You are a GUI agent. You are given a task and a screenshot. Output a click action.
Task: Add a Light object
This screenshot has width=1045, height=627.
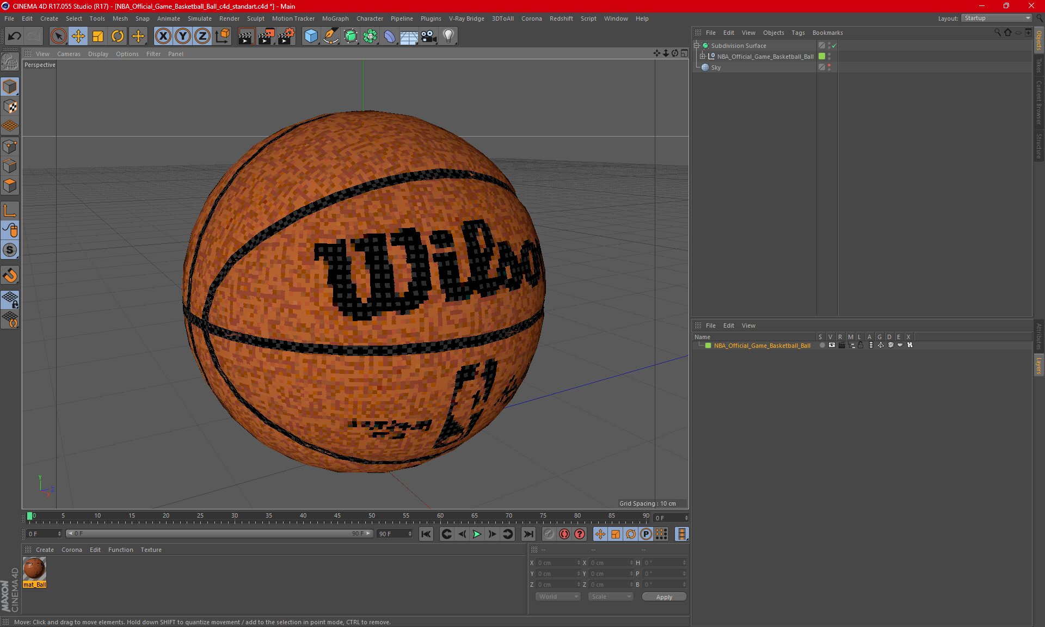click(448, 36)
